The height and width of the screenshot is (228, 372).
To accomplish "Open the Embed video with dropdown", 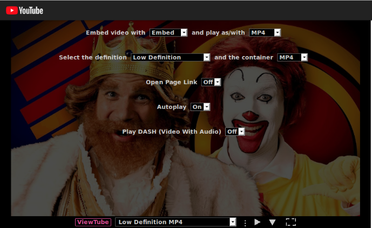I will (168, 33).
